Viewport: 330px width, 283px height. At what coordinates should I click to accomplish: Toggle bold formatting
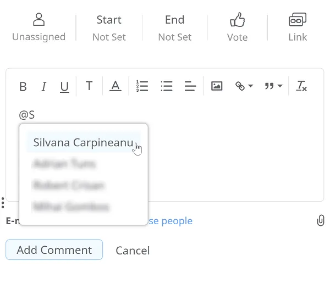point(23,86)
